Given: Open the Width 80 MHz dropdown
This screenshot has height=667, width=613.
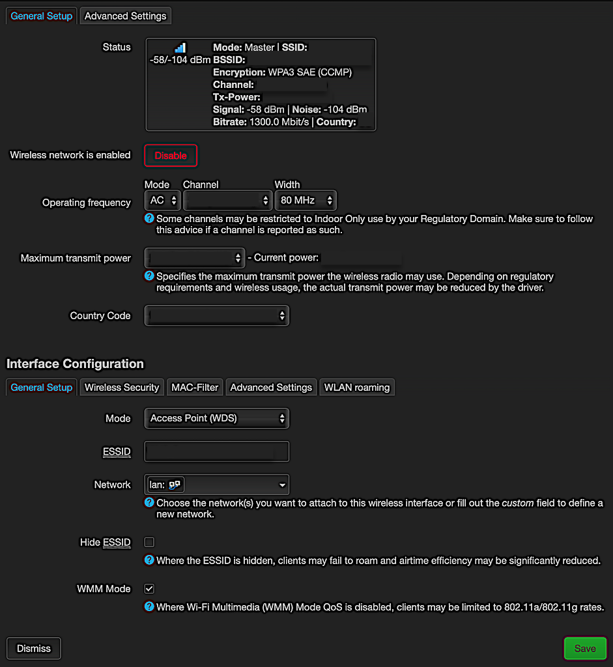Looking at the screenshot, I should click(x=306, y=200).
